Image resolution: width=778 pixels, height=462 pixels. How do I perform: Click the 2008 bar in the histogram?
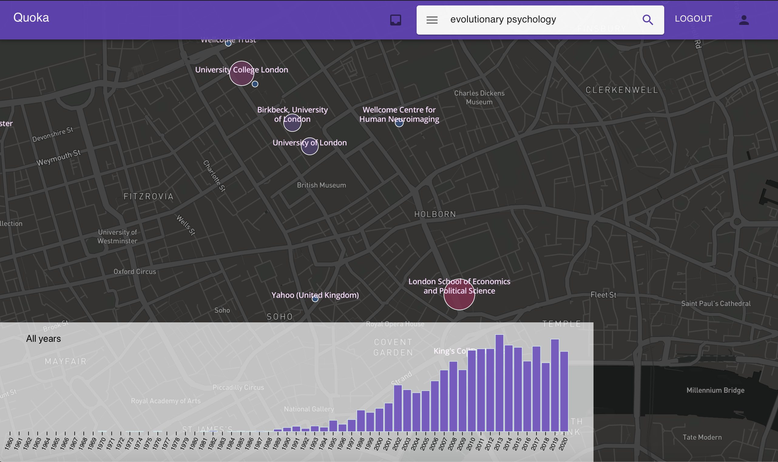(453, 396)
